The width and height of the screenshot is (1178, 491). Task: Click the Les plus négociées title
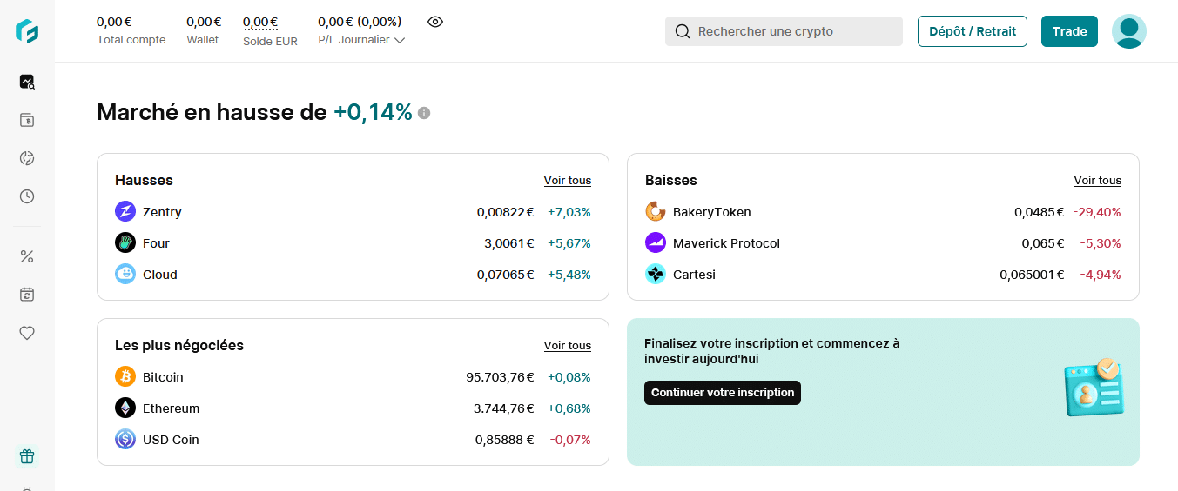pos(179,346)
